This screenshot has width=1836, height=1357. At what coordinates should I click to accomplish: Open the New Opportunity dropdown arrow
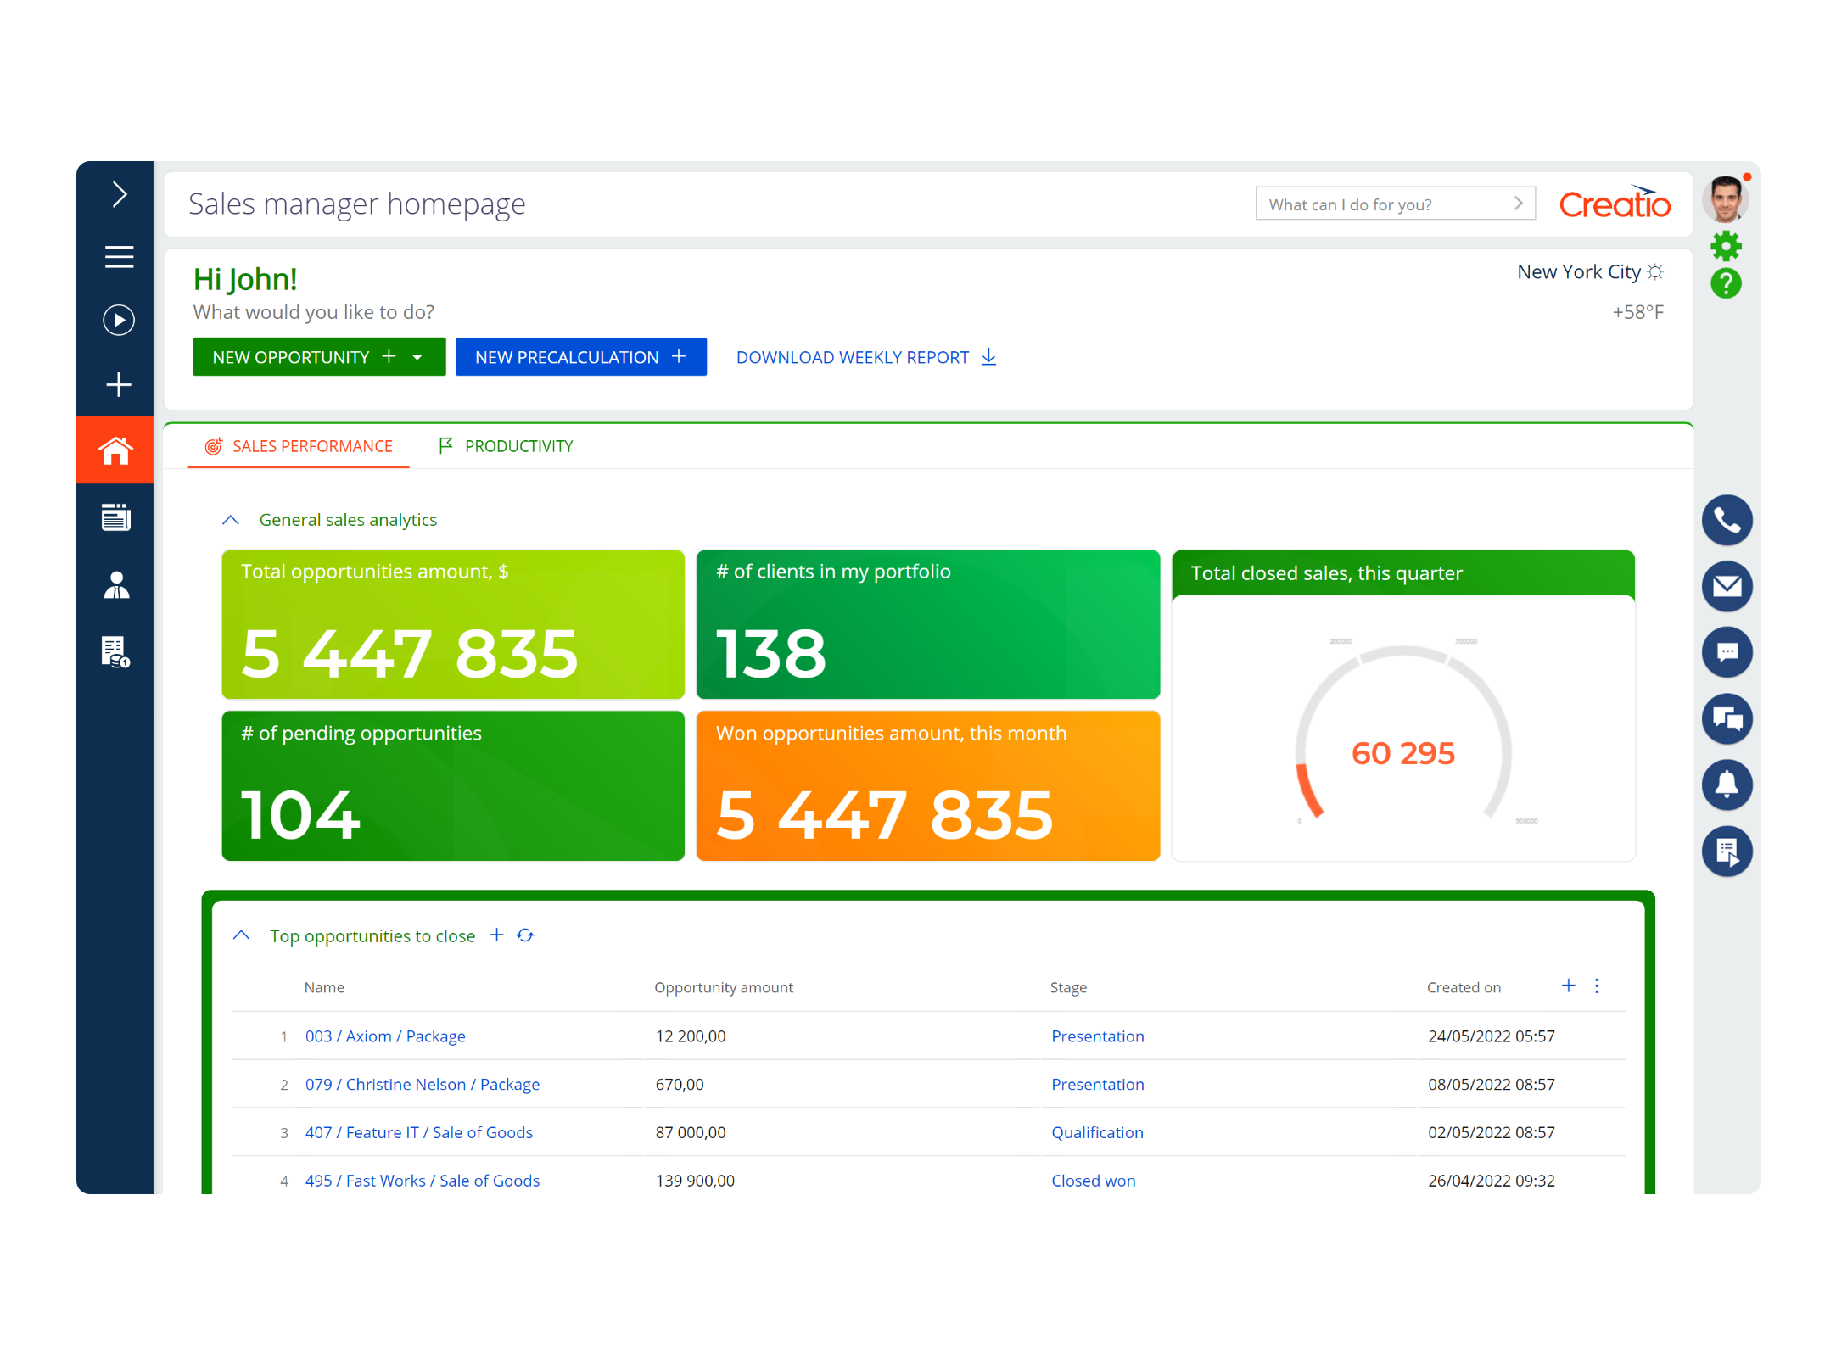click(x=417, y=356)
